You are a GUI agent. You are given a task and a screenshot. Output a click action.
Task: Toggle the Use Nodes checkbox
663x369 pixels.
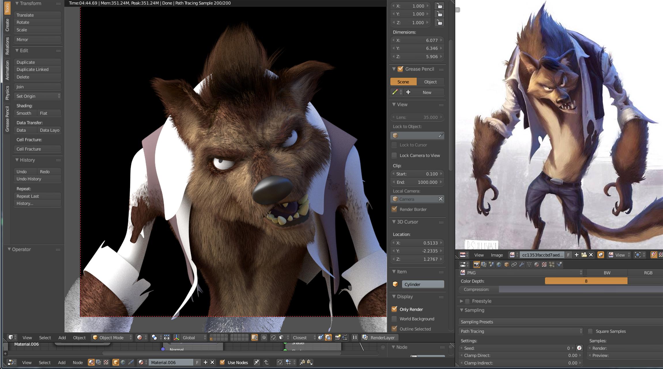[x=222, y=362]
